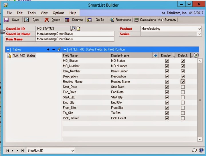Click SmartList ID lookup magnifier icon
This screenshot has width=206, height=156.
[x=73, y=28]
